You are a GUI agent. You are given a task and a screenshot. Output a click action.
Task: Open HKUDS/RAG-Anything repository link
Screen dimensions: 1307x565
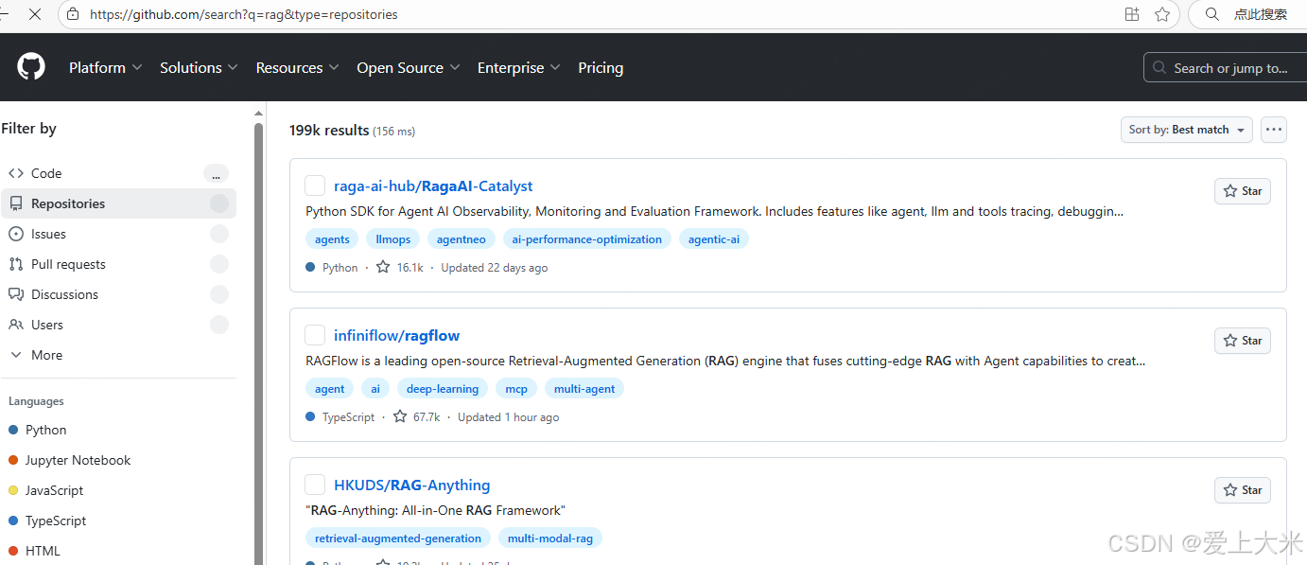tap(411, 486)
